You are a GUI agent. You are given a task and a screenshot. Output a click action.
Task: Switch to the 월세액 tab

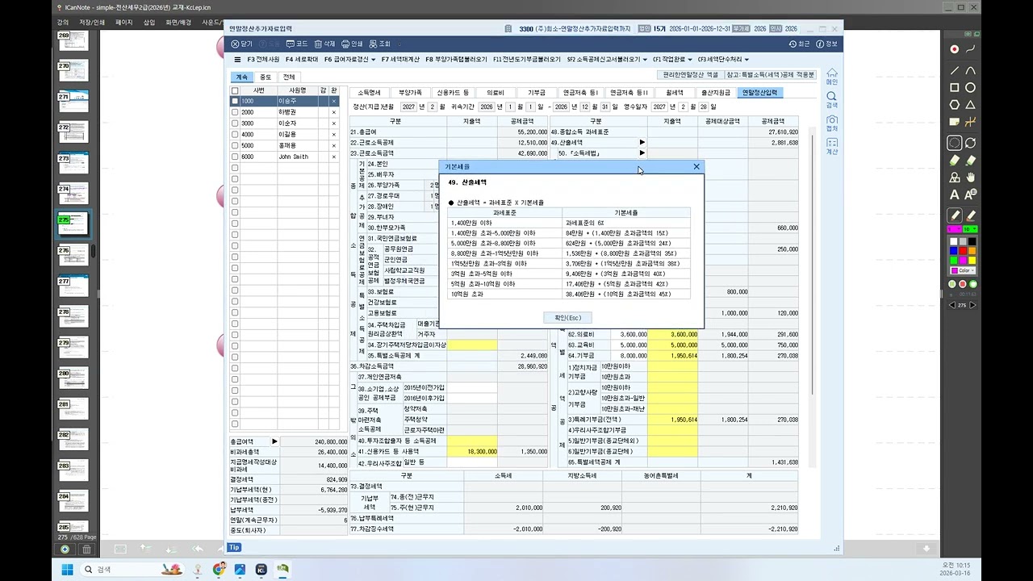point(674,93)
